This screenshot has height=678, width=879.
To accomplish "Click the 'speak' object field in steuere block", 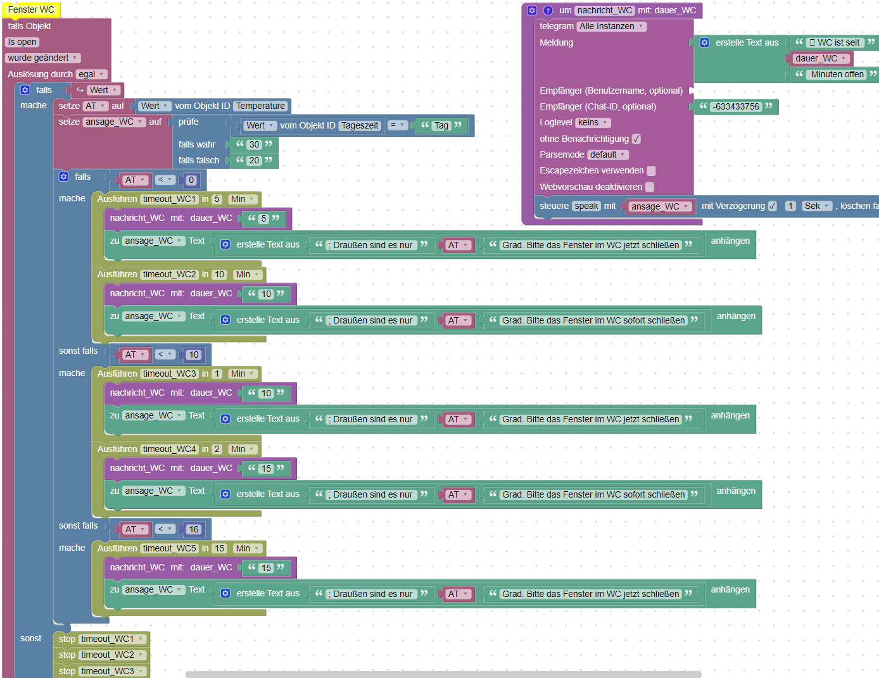I will tap(586, 206).
